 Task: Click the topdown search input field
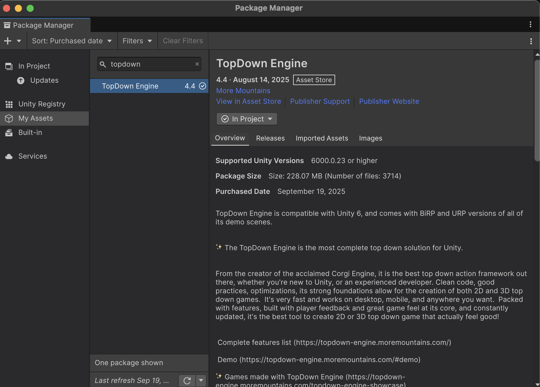[x=149, y=64]
